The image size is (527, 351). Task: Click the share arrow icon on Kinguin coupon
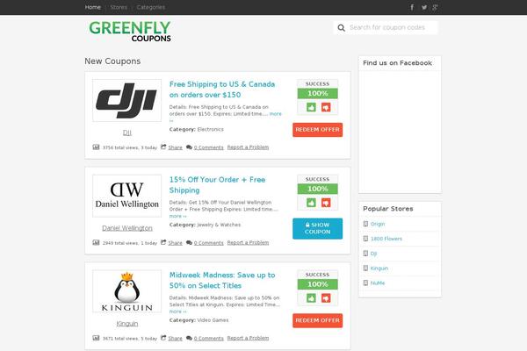(163, 338)
